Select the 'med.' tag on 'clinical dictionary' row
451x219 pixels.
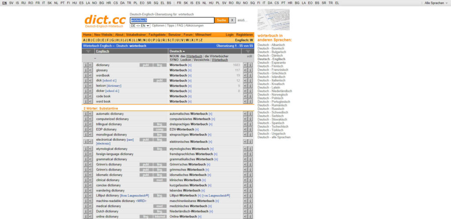pyautogui.click(x=160, y=180)
